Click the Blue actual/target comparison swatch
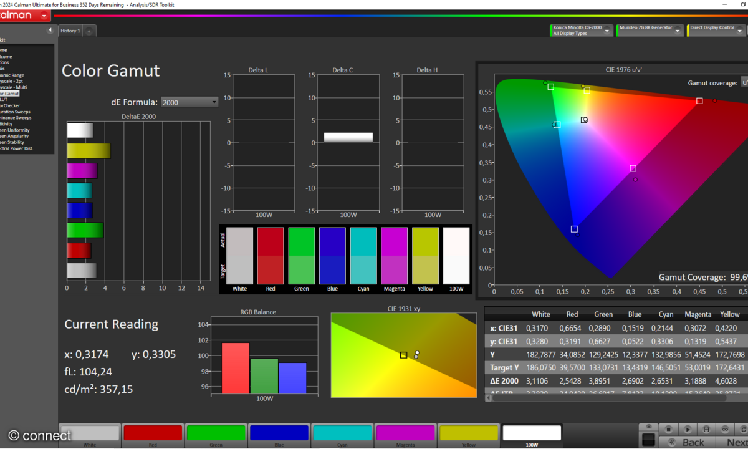Viewport: 748px width, 449px height. point(332,256)
